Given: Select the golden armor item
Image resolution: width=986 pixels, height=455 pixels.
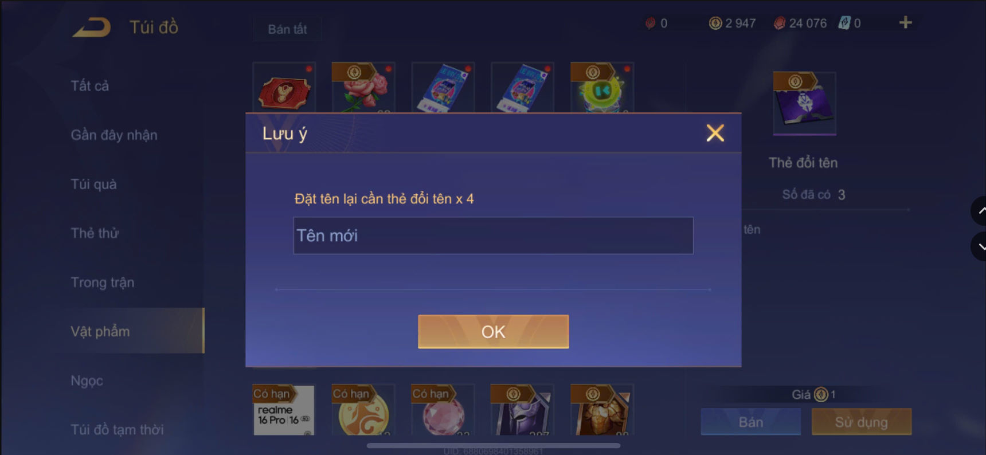Looking at the screenshot, I should [602, 410].
